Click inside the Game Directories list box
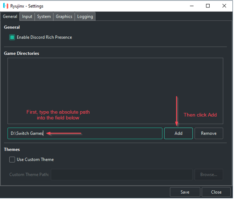This screenshot has width=234, height=199. [x=116, y=91]
